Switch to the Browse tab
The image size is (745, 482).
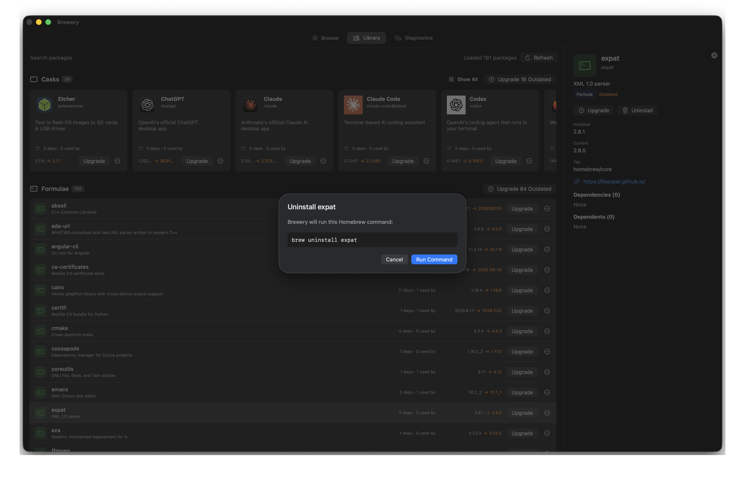coord(325,38)
